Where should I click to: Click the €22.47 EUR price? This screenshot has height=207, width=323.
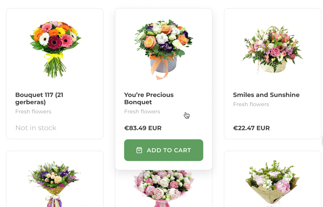251,128
